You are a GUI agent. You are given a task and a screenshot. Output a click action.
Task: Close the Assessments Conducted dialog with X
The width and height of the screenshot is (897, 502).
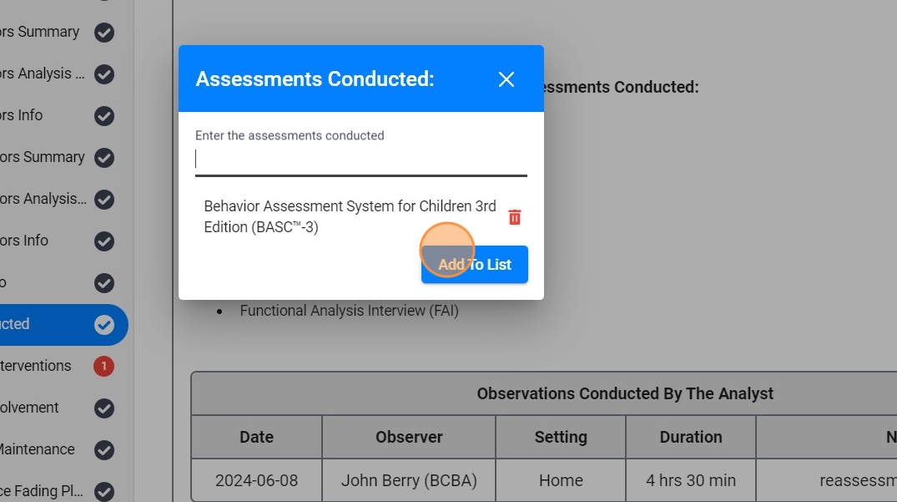pos(506,79)
